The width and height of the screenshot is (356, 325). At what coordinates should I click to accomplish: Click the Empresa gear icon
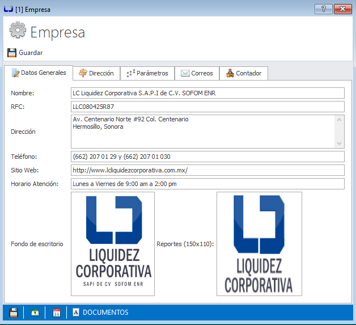pyautogui.click(x=18, y=30)
